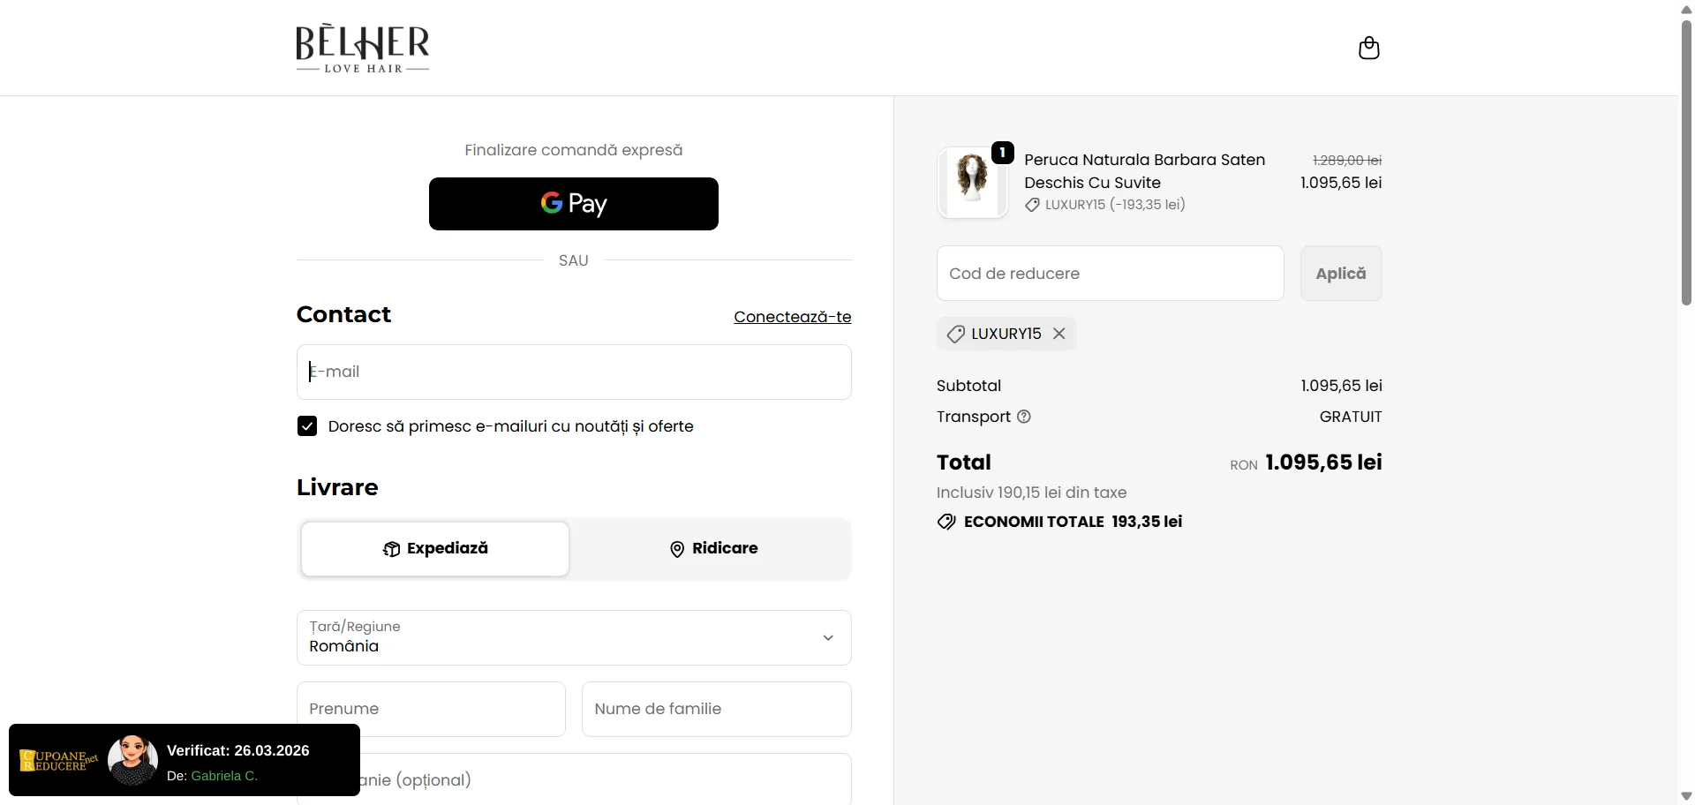Click the Cod de reducere input
This screenshot has height=805, width=1695.
pos(1110,274)
